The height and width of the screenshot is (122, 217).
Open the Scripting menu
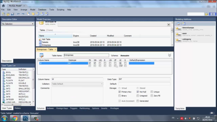point(60,10)
